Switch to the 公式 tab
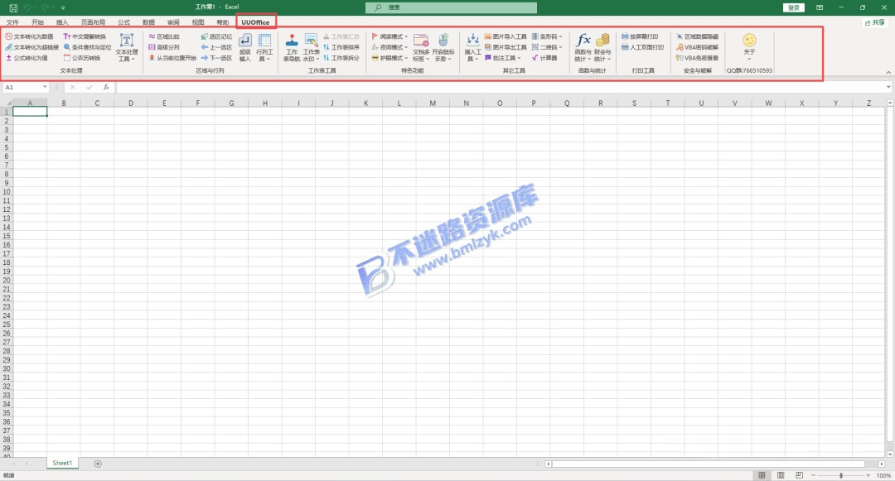The height and width of the screenshot is (481, 895). [123, 22]
